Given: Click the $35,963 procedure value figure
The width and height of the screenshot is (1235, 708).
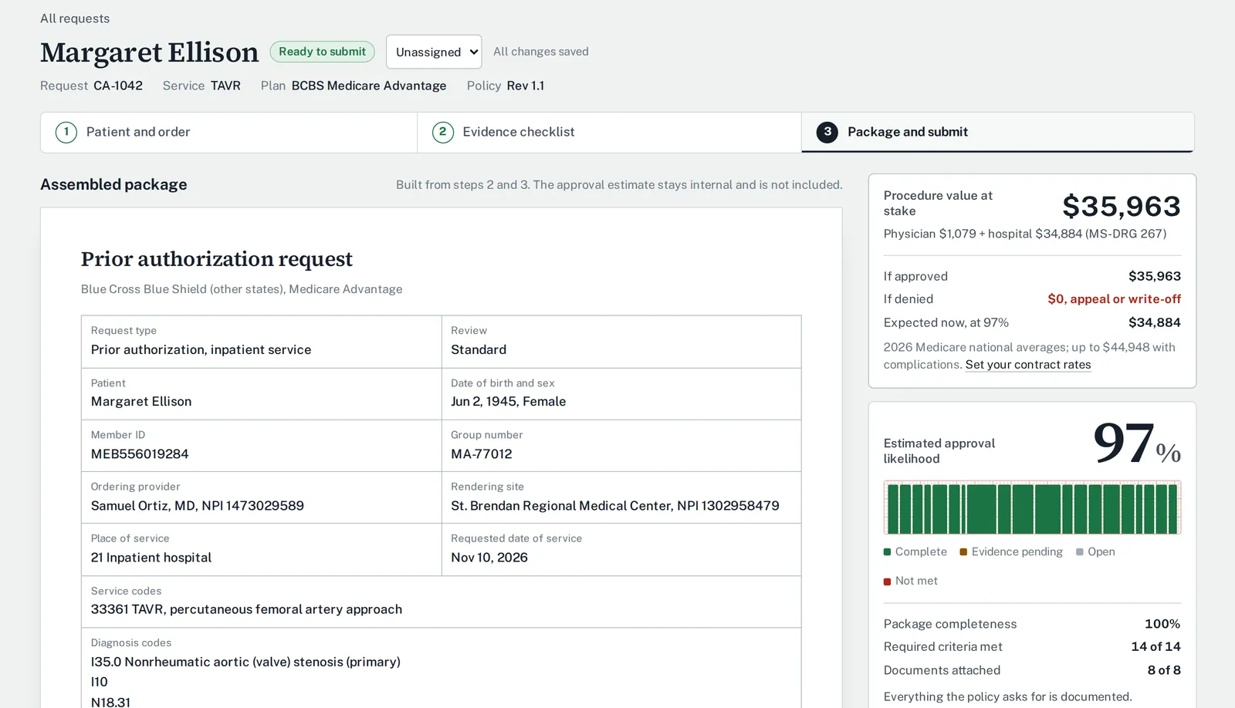Looking at the screenshot, I should coord(1121,206).
